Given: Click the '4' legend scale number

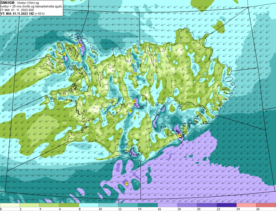Looking at the screenshot, I should [40, 209].
